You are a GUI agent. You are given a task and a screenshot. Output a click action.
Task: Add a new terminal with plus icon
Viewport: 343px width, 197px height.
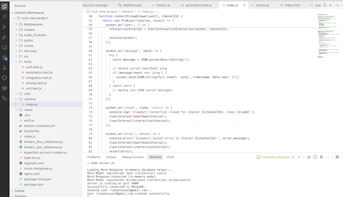(299, 157)
